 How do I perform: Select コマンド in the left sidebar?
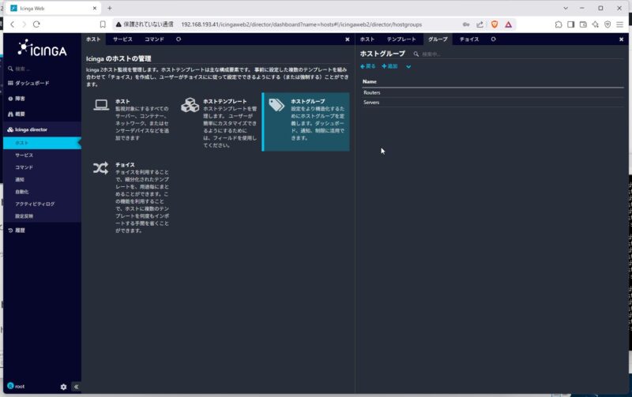tap(24, 167)
